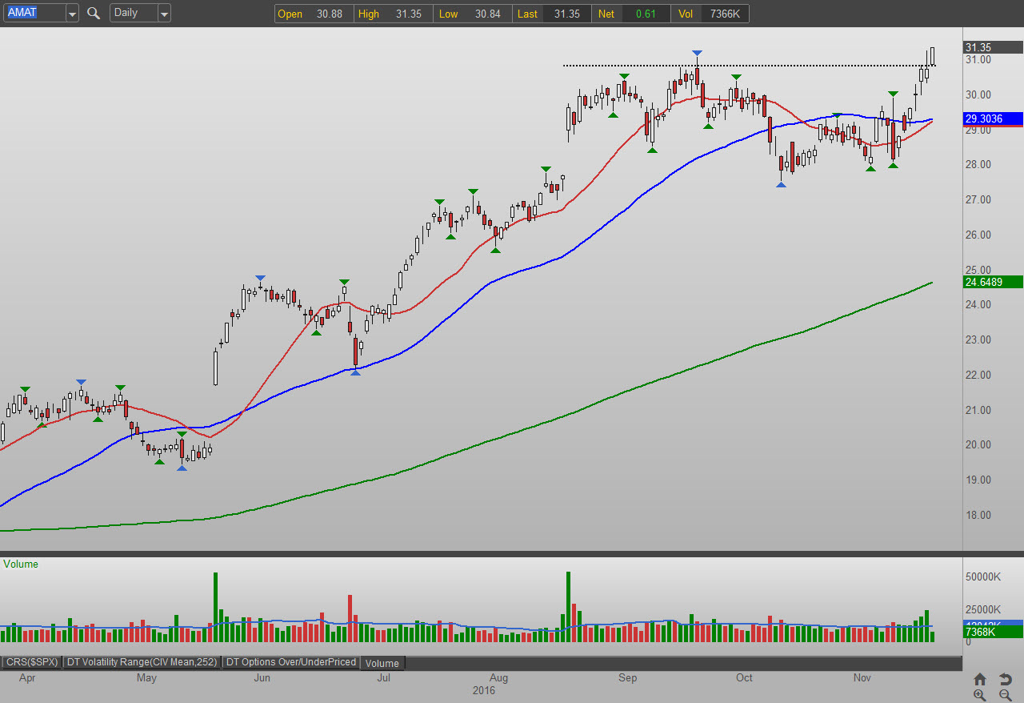Viewport: 1024px width, 703px height.
Task: Switch to the CRS($SPX) tab
Action: click(x=32, y=662)
